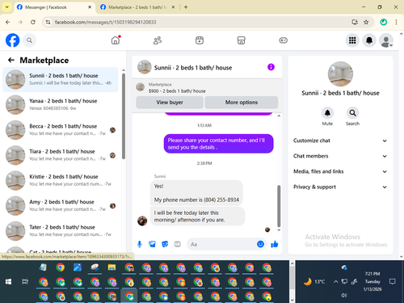The image size is (404, 303).
Task: Open the tab search dropdown arrow
Action: tap(7, 7)
